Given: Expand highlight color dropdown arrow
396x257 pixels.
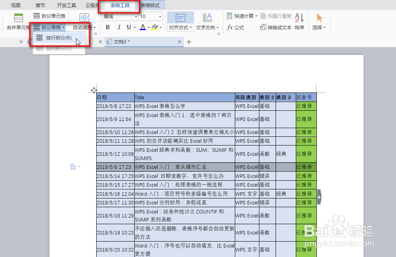Looking at the screenshot, I should click(x=161, y=28).
